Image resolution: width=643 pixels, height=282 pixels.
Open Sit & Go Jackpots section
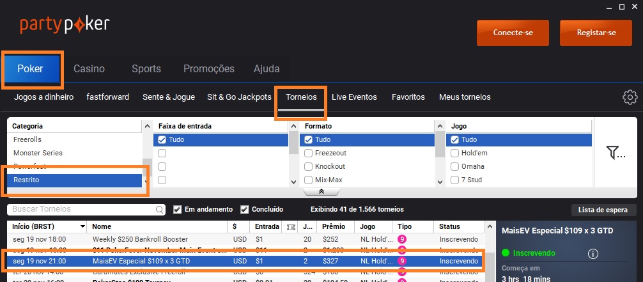click(240, 97)
